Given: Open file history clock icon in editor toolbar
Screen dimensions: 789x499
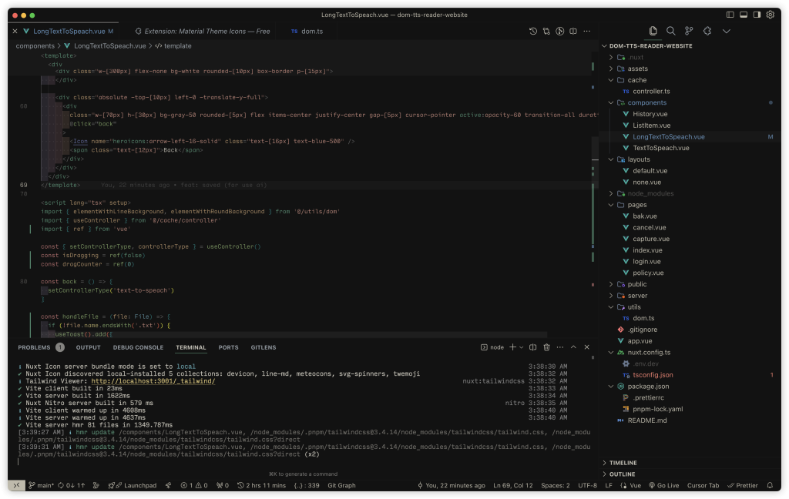Looking at the screenshot, I should click(532, 32).
